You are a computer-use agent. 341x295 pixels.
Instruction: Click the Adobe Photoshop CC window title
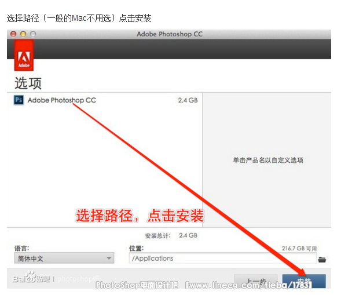click(x=170, y=34)
